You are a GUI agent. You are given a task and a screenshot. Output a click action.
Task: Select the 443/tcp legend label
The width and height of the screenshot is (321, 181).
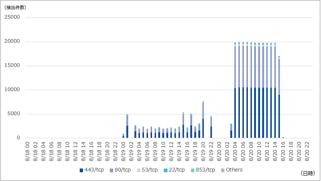94,170
